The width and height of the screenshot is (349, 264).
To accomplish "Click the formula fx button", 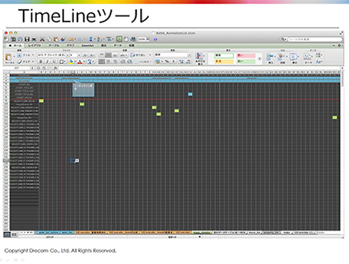I will (56, 68).
